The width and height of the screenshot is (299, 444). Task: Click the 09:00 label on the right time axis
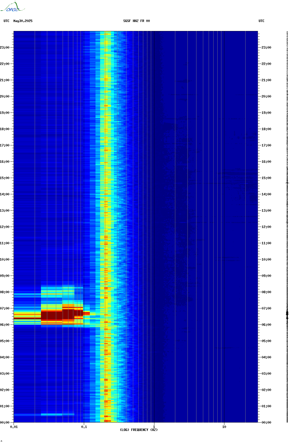click(266, 276)
